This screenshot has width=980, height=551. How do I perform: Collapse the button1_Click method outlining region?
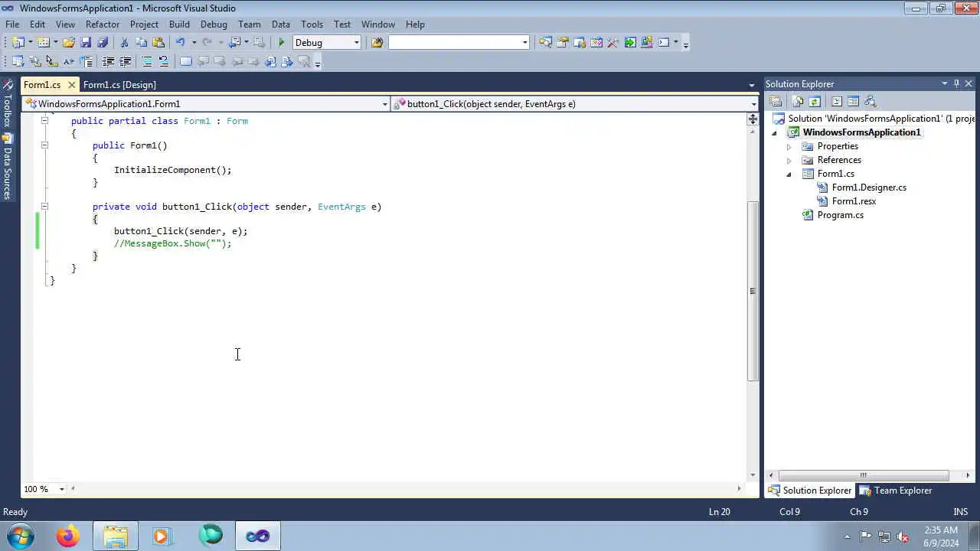(44, 206)
